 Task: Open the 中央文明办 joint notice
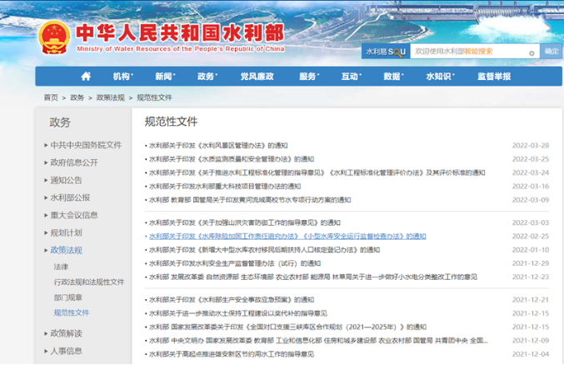point(319,341)
